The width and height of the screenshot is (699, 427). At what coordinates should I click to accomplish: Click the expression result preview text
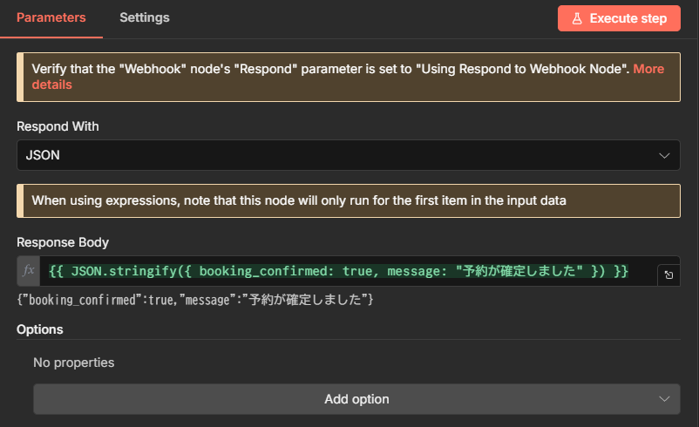(196, 300)
